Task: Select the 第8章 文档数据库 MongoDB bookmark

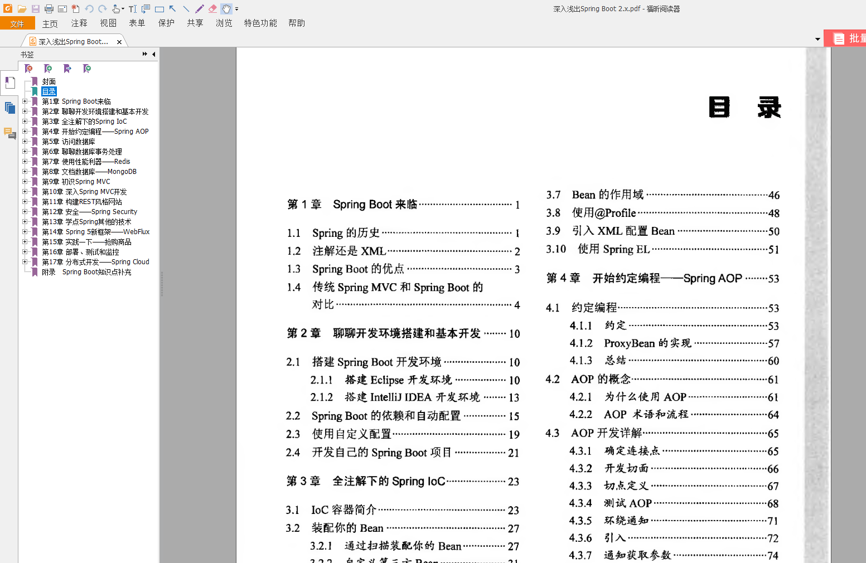Action: 89,172
